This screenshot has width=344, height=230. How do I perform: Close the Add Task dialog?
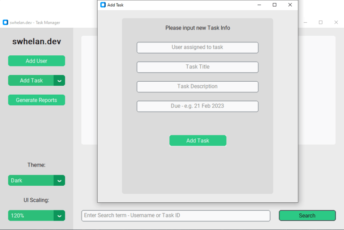[290, 5]
